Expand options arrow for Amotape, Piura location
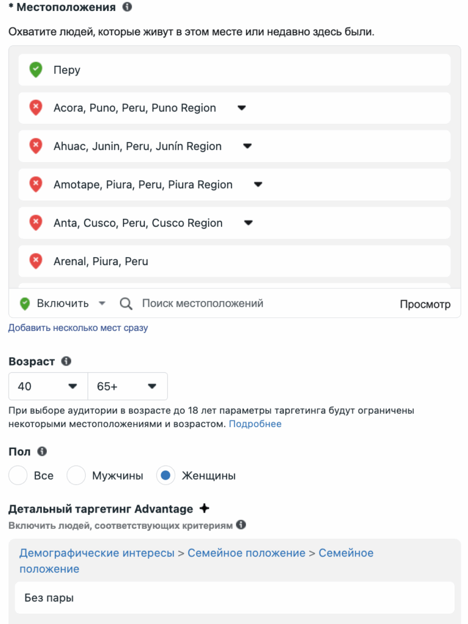The width and height of the screenshot is (468, 624). tap(258, 184)
